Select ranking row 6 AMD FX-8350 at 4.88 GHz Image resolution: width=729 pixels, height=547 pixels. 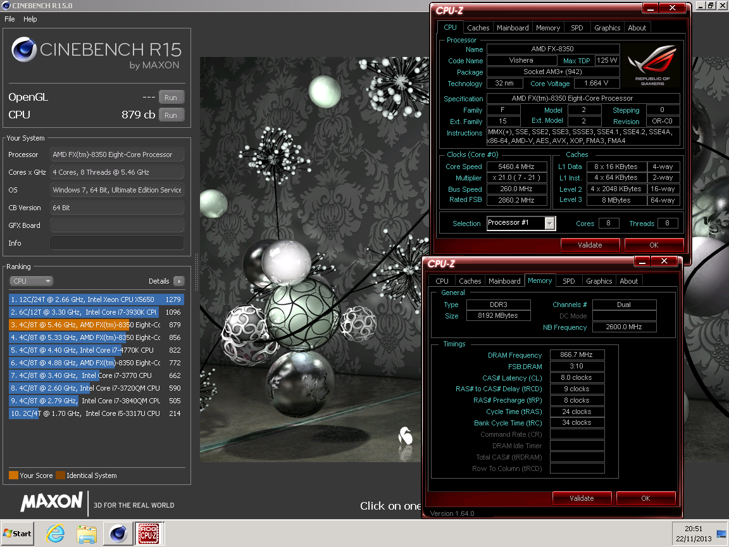coord(96,363)
